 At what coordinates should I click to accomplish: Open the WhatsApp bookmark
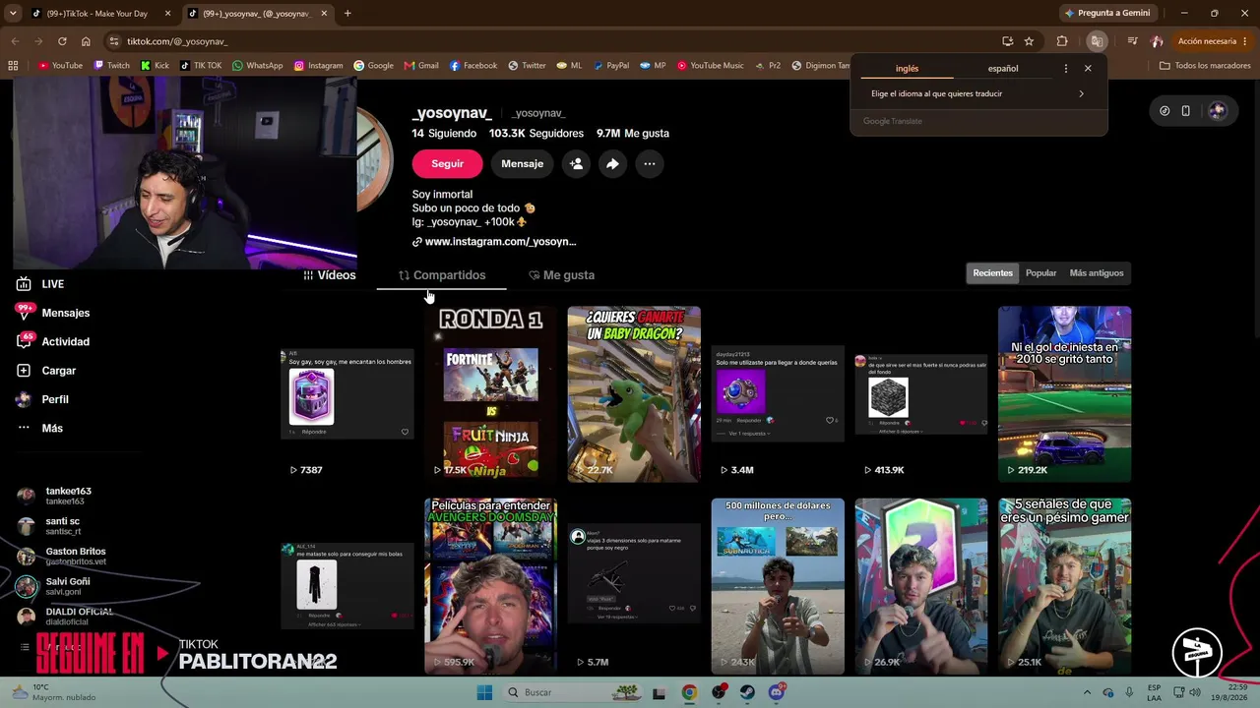pos(257,66)
